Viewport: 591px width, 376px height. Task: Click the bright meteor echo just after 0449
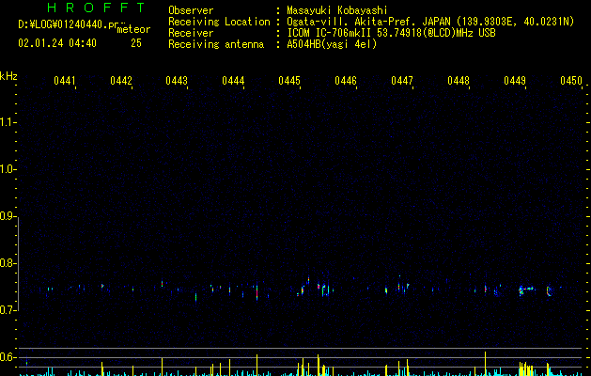[526, 290]
